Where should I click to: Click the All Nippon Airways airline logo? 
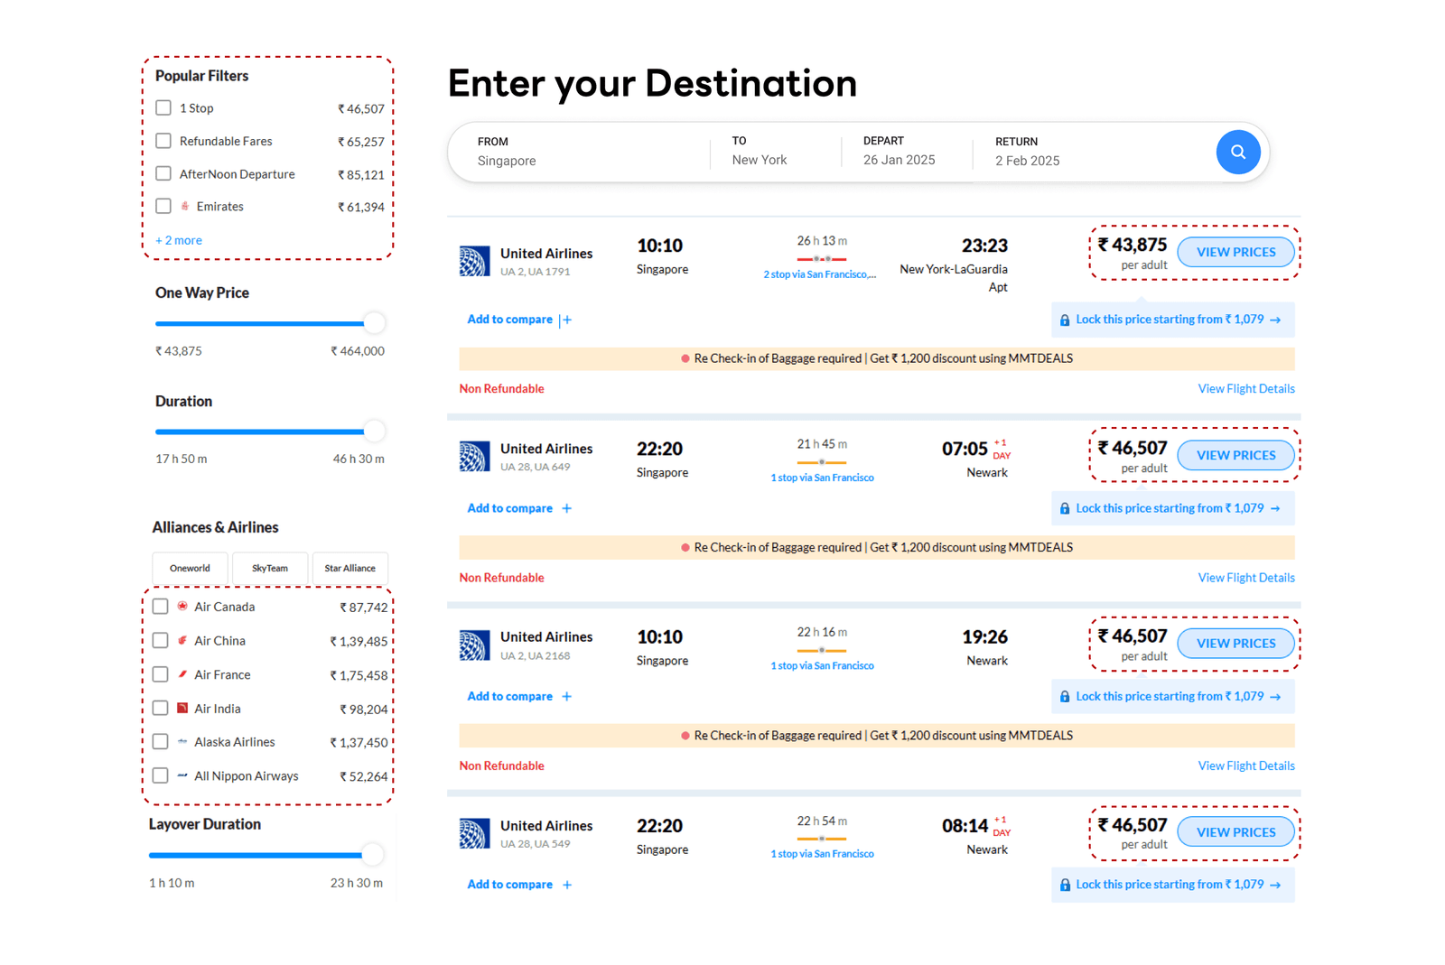coord(182,775)
